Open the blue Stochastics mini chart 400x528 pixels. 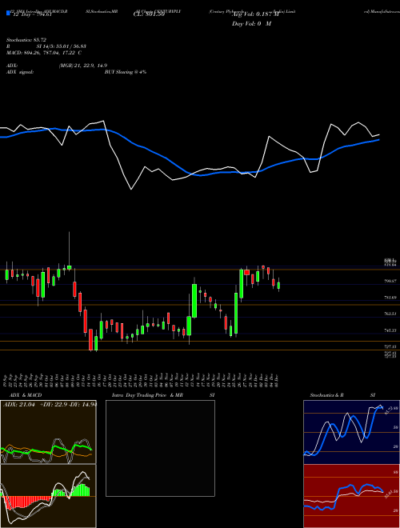[351, 432]
